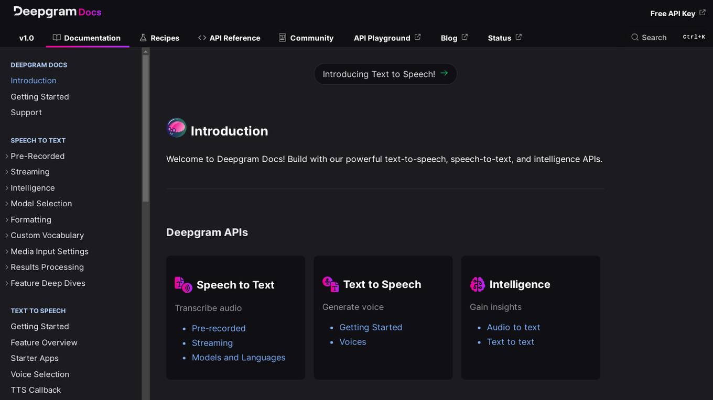Screen dimensions: 713x400
Task: Open the Models and Languages link
Action: pyautogui.click(x=239, y=358)
